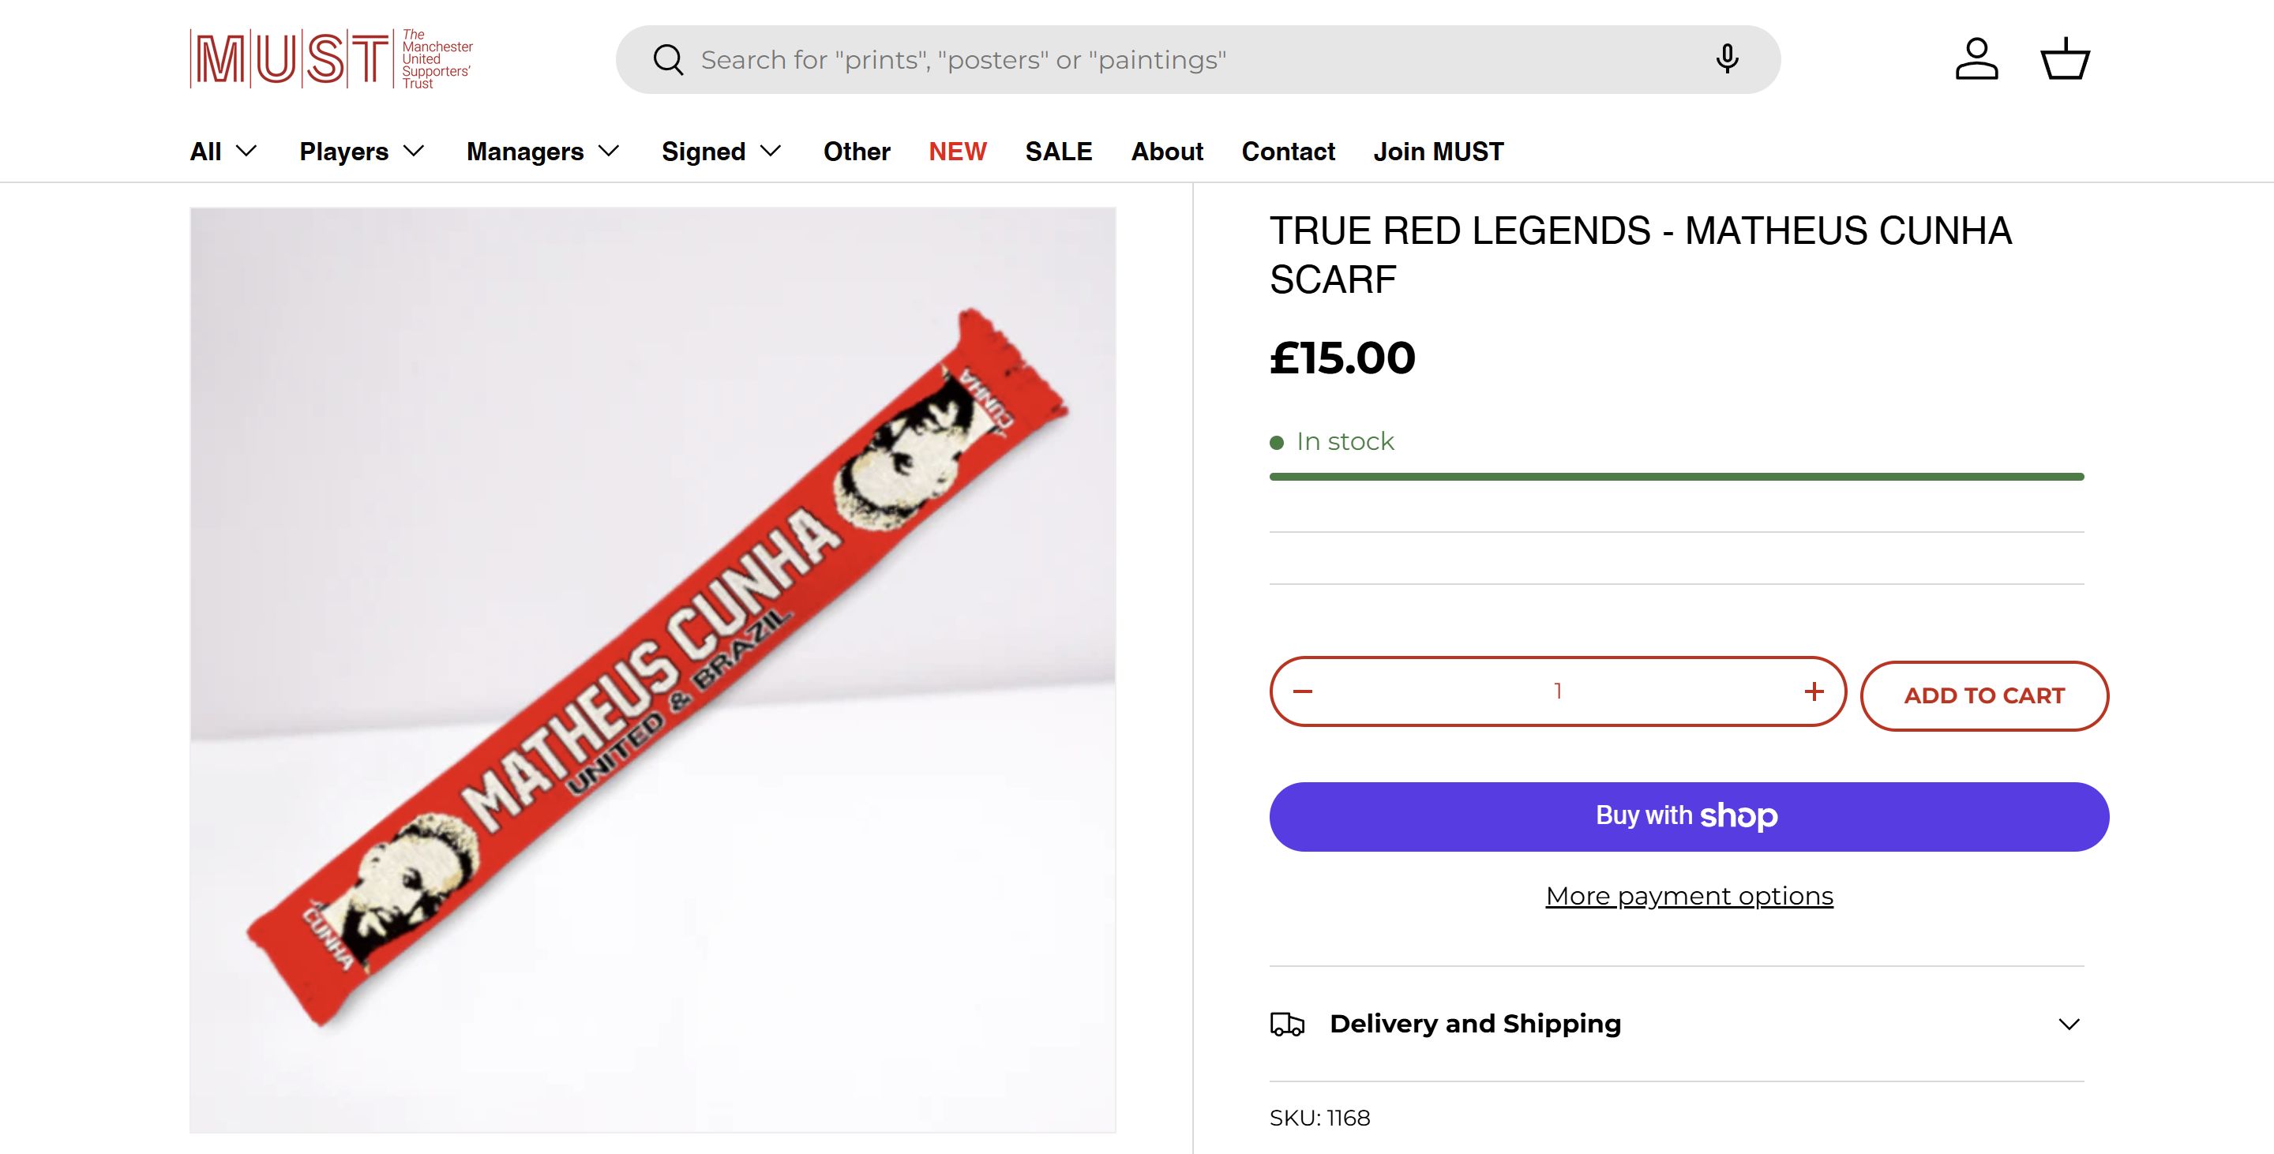2274x1154 pixels.
Task: Open the SALE menu item
Action: [x=1058, y=152]
